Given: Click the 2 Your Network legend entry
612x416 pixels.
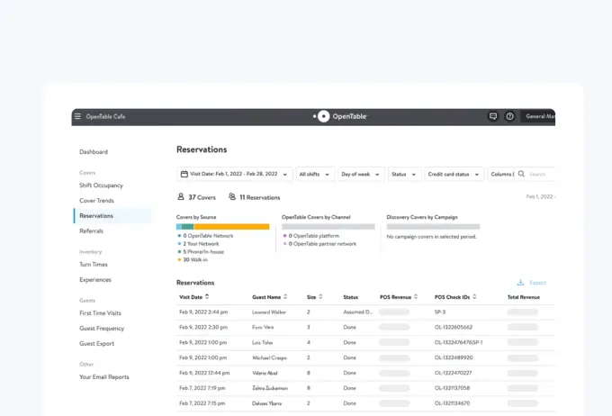Looking at the screenshot, I should point(198,244).
